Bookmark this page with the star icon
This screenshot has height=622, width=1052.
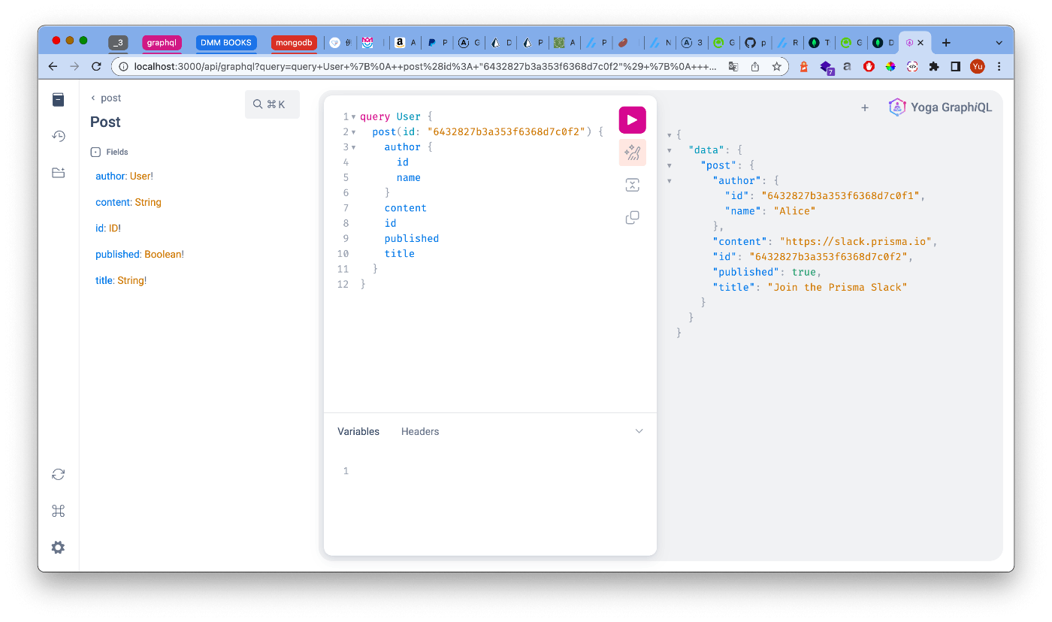point(777,67)
